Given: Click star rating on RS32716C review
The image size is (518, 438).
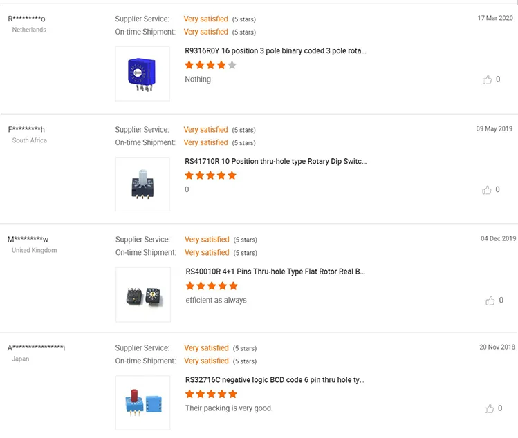Looking at the screenshot, I should tap(211, 394).
